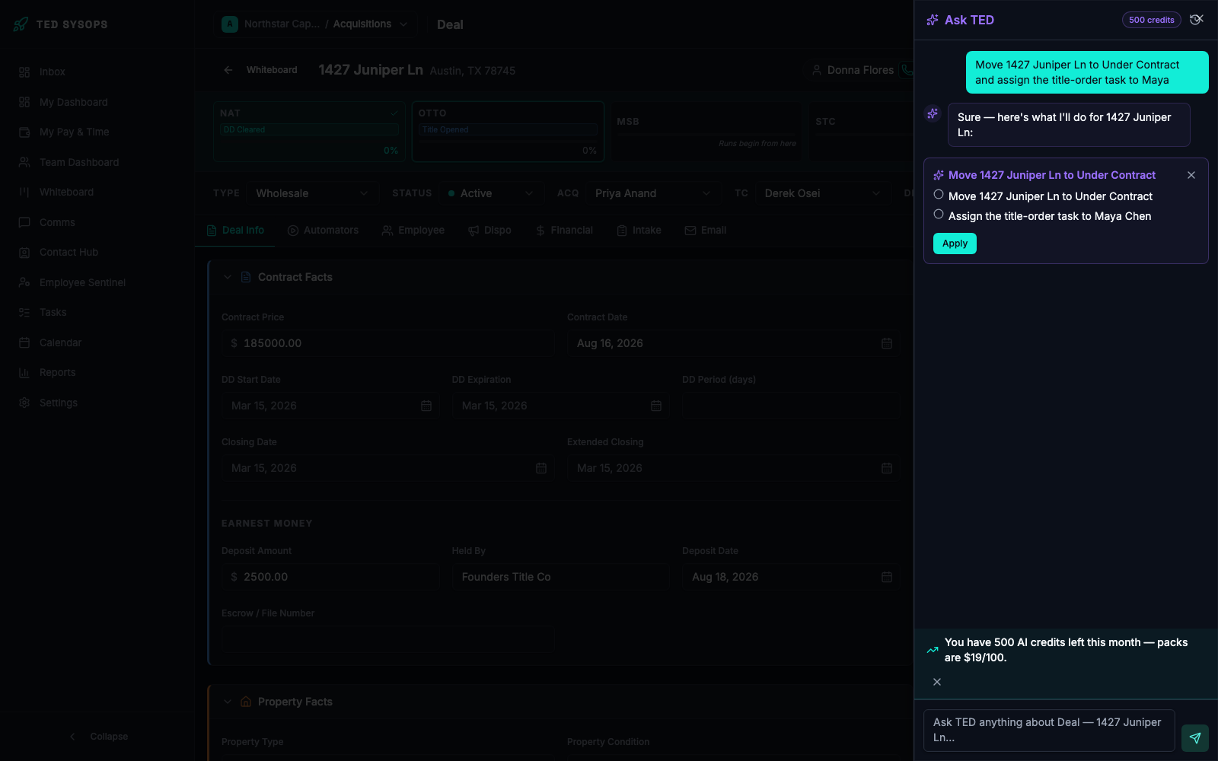Image resolution: width=1218 pixels, height=761 pixels.
Task: Open Team Dashboard page
Action: pos(97,162)
